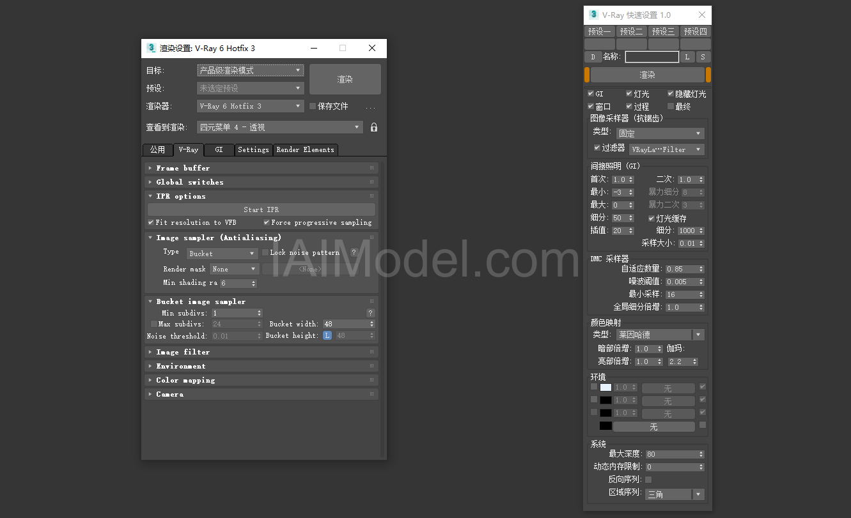Switch to the 公用 tab
This screenshot has height=518, width=851.
[x=157, y=149]
